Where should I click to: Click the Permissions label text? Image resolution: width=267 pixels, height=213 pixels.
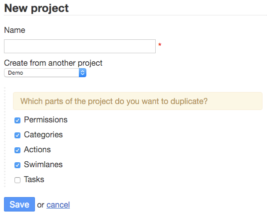[x=45, y=120]
